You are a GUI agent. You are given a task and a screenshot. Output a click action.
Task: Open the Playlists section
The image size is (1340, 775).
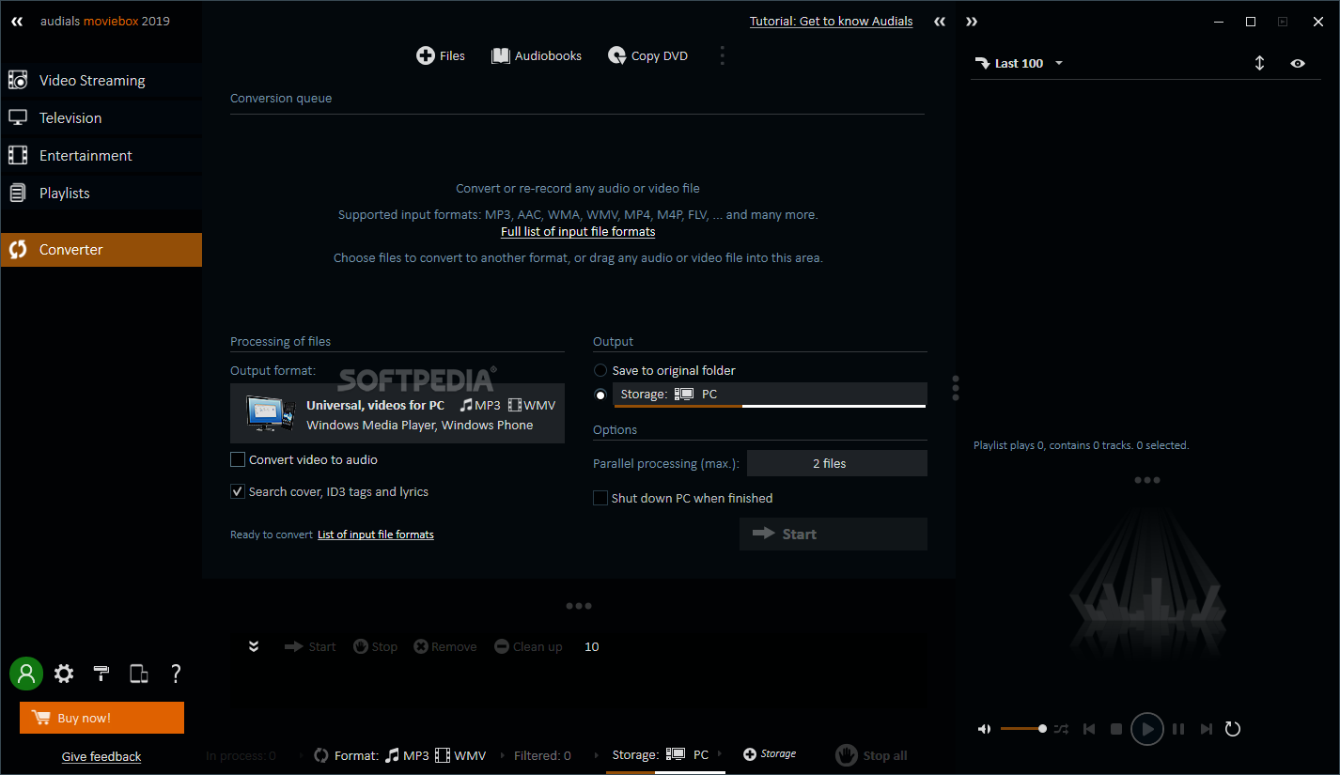(x=65, y=194)
